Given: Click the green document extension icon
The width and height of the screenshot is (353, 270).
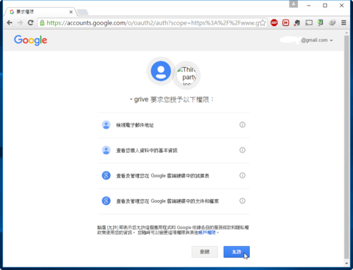Looking at the screenshot, I should (x=321, y=23).
